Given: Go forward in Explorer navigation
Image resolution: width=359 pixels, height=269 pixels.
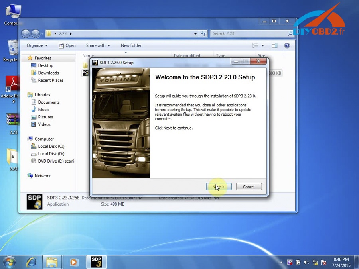Looking at the screenshot, I should [36, 34].
